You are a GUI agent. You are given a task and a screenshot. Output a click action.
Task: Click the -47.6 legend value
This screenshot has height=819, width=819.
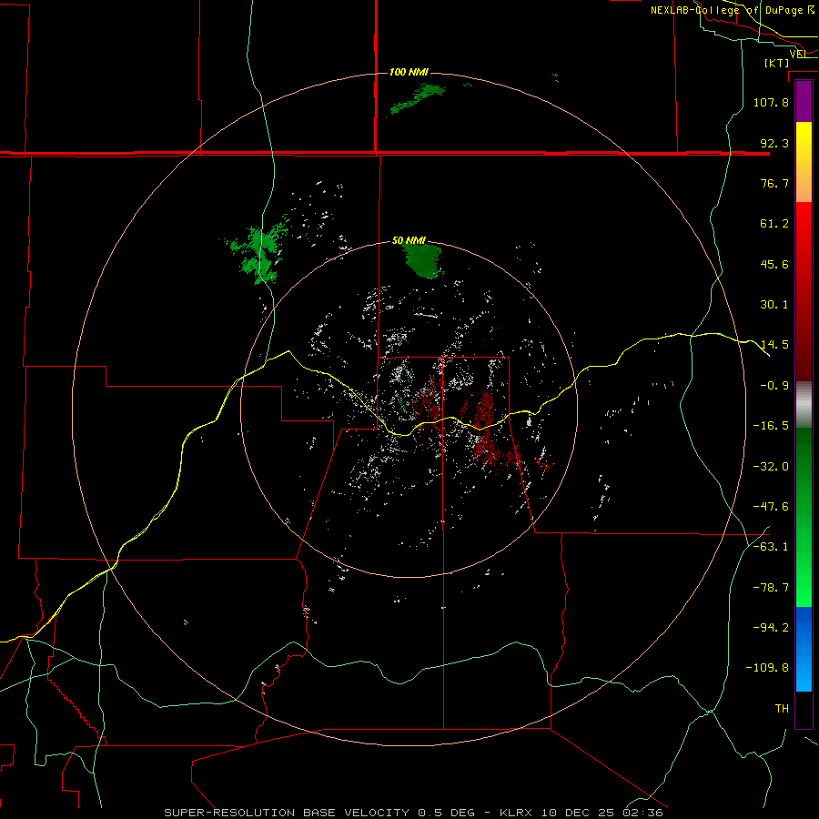click(771, 507)
